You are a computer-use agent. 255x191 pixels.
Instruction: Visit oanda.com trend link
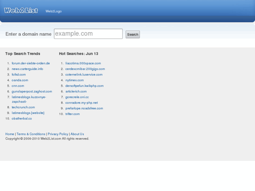(20, 80)
